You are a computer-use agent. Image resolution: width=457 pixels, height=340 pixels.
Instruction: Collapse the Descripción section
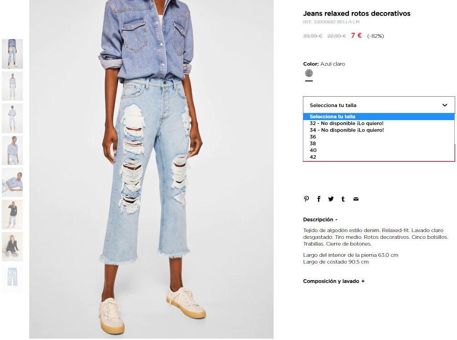point(320,219)
